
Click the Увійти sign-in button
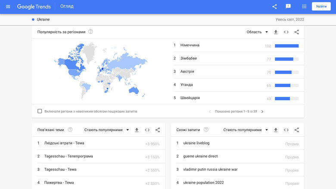pyautogui.click(x=321, y=6)
